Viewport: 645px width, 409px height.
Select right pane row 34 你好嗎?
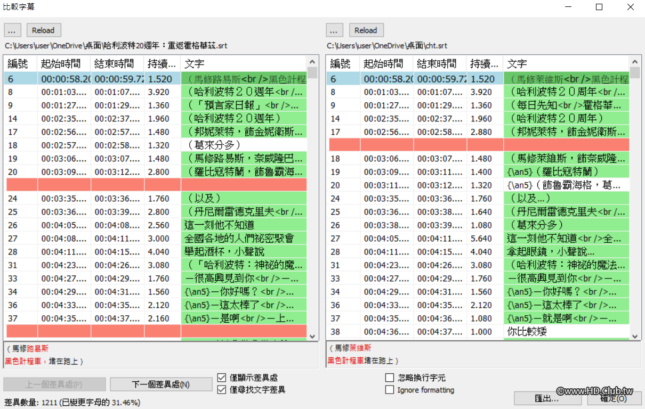tap(478, 292)
